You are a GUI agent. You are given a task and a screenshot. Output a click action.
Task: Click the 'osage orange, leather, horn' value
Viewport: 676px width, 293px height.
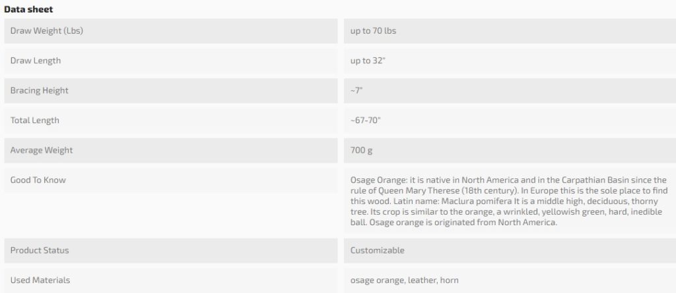404,280
